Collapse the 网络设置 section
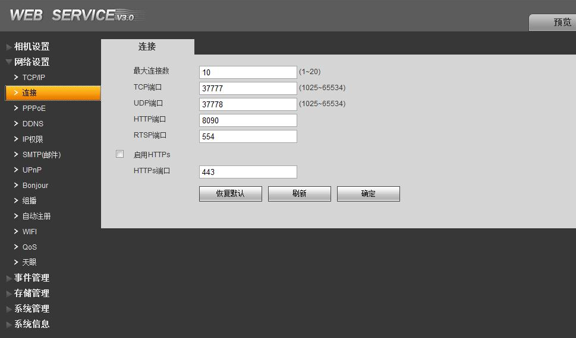576x338 pixels. coord(32,62)
